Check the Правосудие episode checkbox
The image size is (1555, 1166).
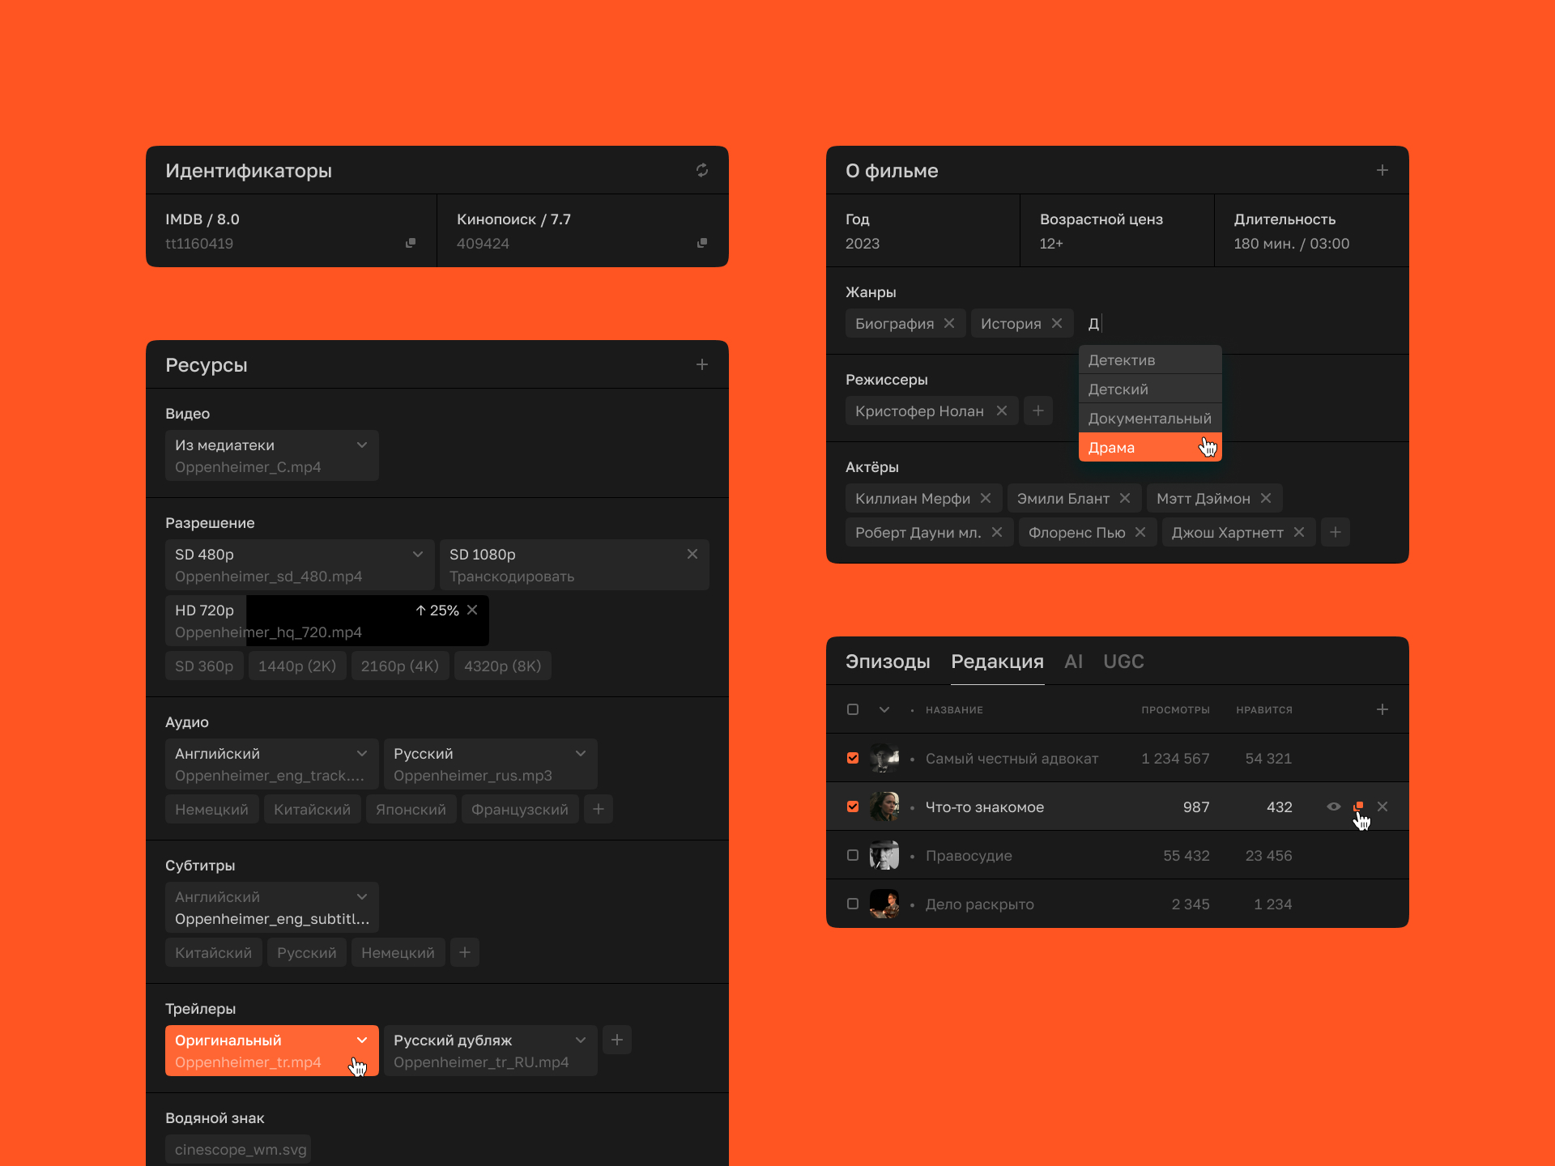[x=853, y=855]
